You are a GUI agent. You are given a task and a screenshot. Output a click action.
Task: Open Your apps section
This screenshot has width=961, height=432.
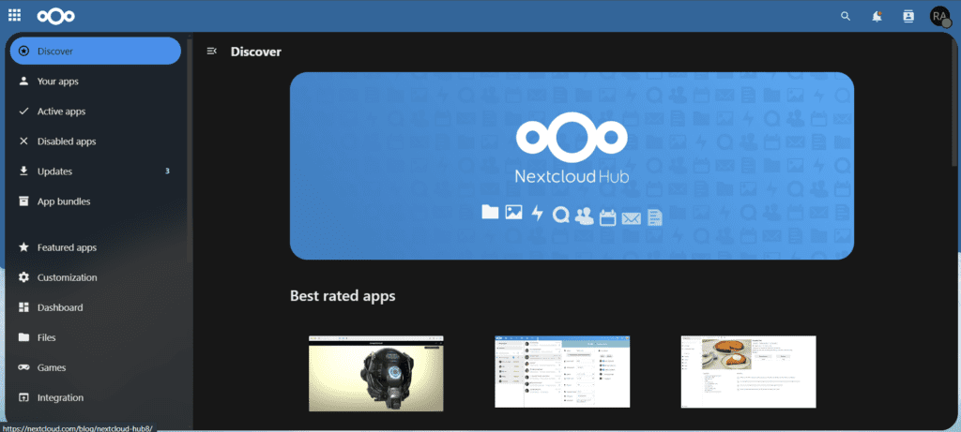click(96, 82)
